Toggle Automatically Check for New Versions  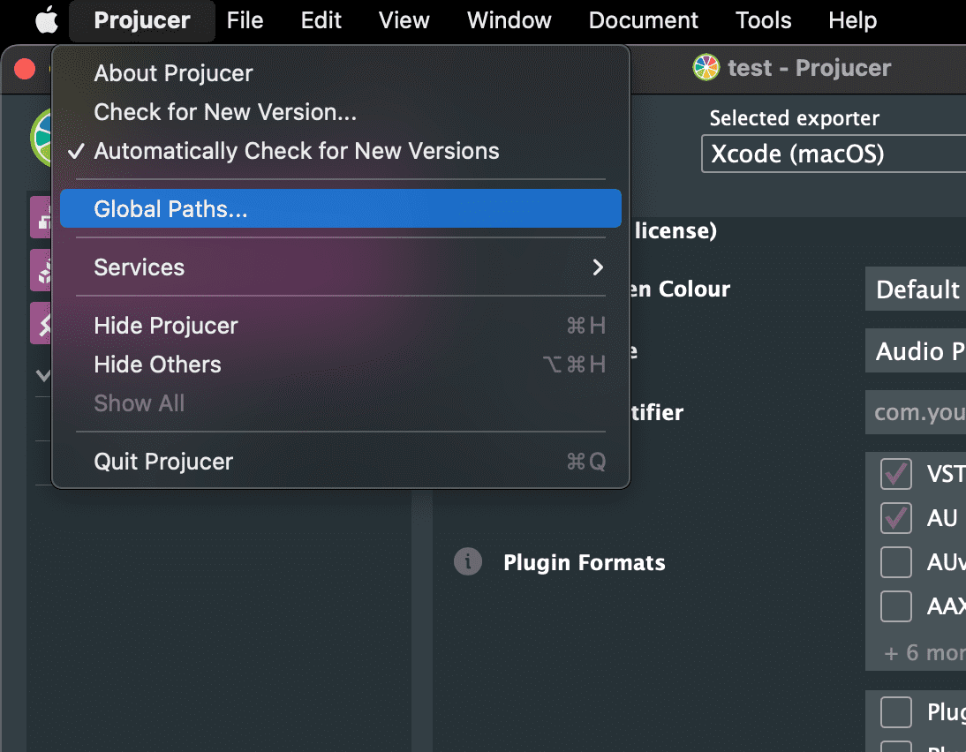[296, 151]
